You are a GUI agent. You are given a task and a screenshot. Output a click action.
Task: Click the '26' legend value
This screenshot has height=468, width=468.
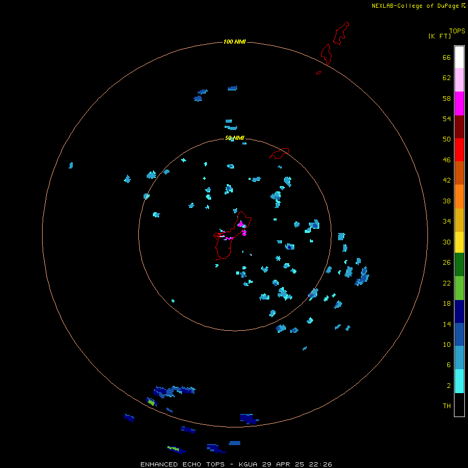pos(447,263)
